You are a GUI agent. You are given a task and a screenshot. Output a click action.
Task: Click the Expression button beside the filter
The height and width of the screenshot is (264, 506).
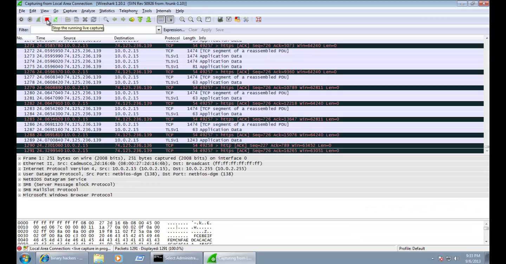[174, 29]
